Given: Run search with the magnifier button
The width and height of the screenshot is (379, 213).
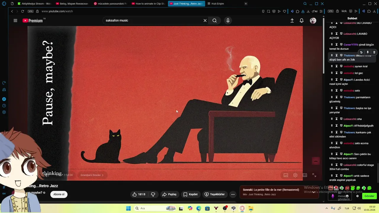Looking at the screenshot, I should [x=215, y=20].
